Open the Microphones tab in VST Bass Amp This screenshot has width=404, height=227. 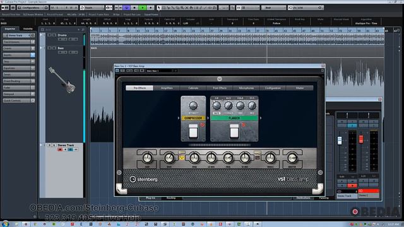[246, 88]
